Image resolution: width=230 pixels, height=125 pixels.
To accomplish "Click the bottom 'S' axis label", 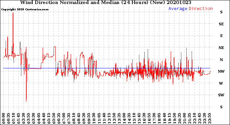I will tap(221, 107).
